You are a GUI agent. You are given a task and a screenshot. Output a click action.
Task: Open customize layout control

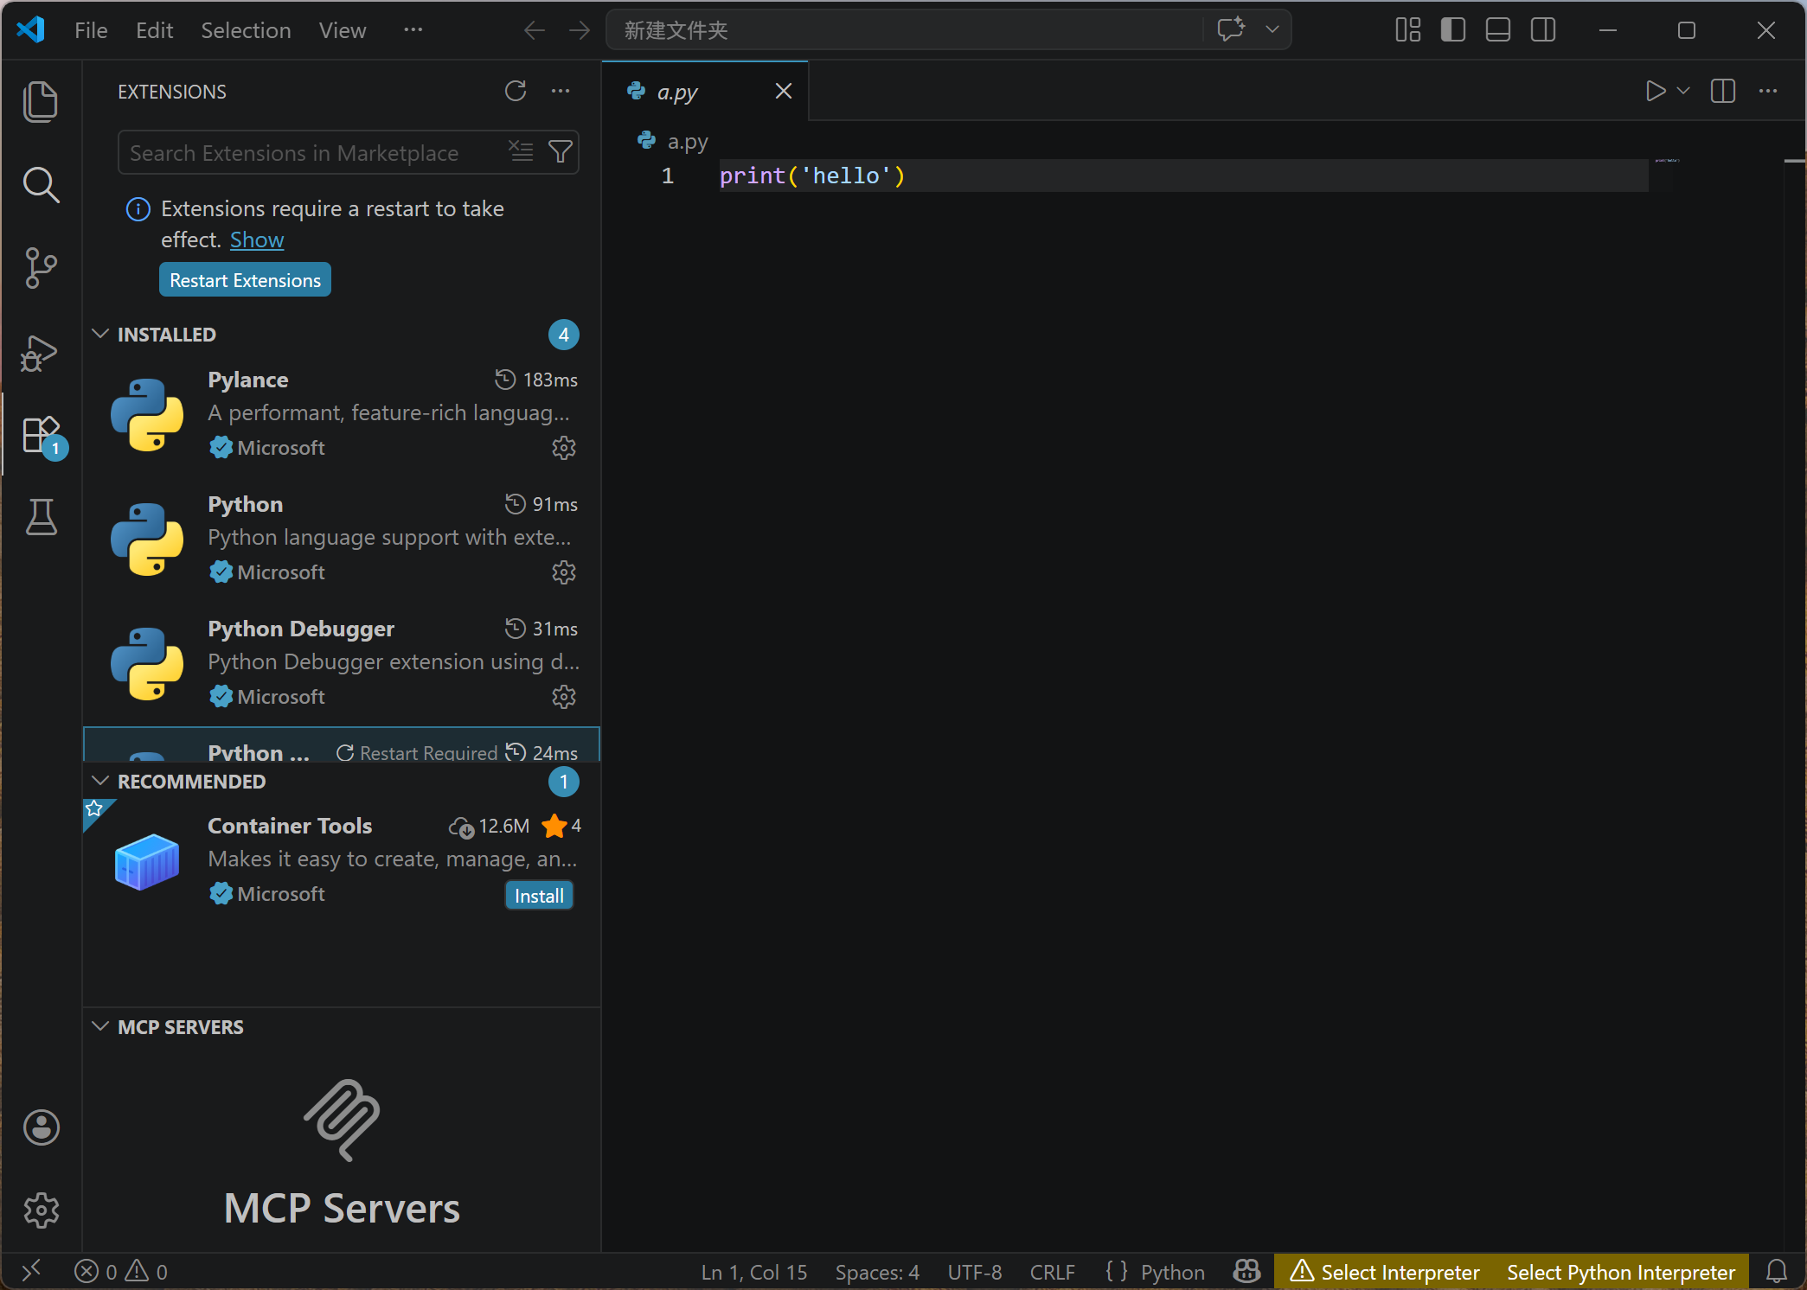pyautogui.click(x=1408, y=30)
